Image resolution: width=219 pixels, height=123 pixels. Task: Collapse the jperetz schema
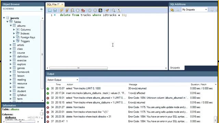coord(4,18)
